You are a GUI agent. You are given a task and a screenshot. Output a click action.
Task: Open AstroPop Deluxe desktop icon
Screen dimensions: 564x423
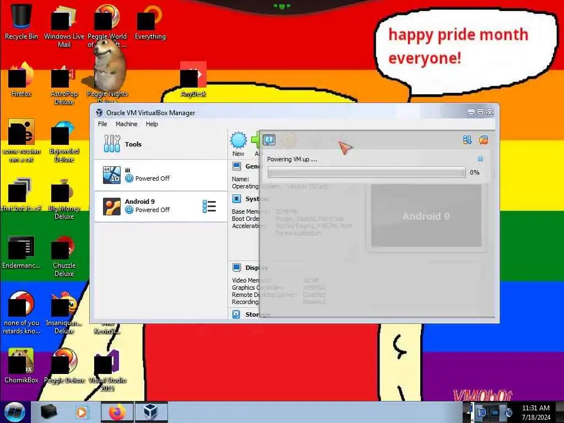tap(64, 84)
